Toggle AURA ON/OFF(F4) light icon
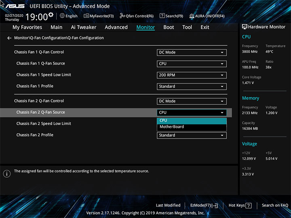The width and height of the screenshot is (291, 218). (x=192, y=16)
